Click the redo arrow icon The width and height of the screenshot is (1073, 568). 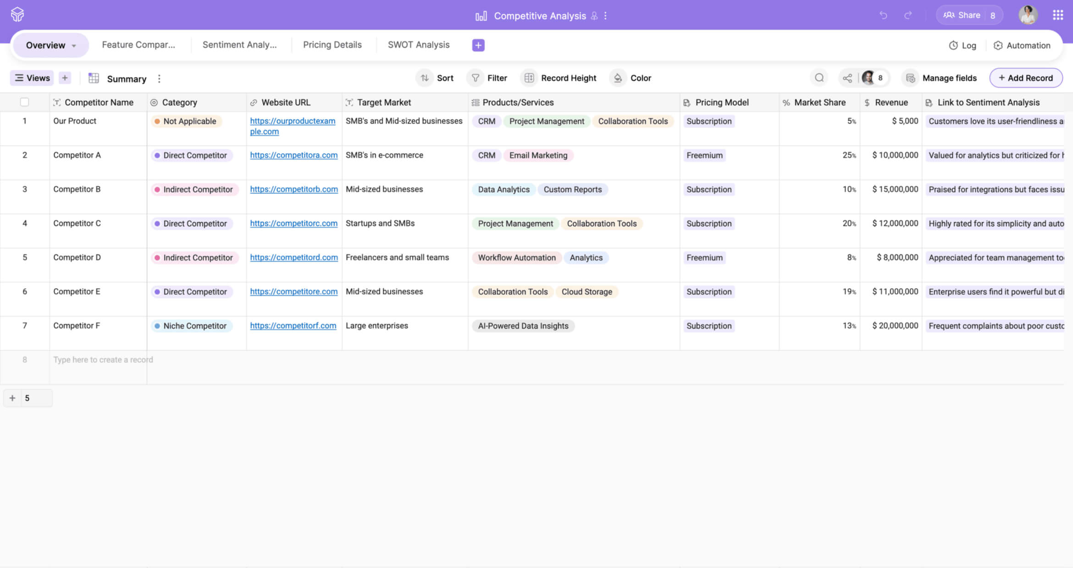(x=908, y=16)
